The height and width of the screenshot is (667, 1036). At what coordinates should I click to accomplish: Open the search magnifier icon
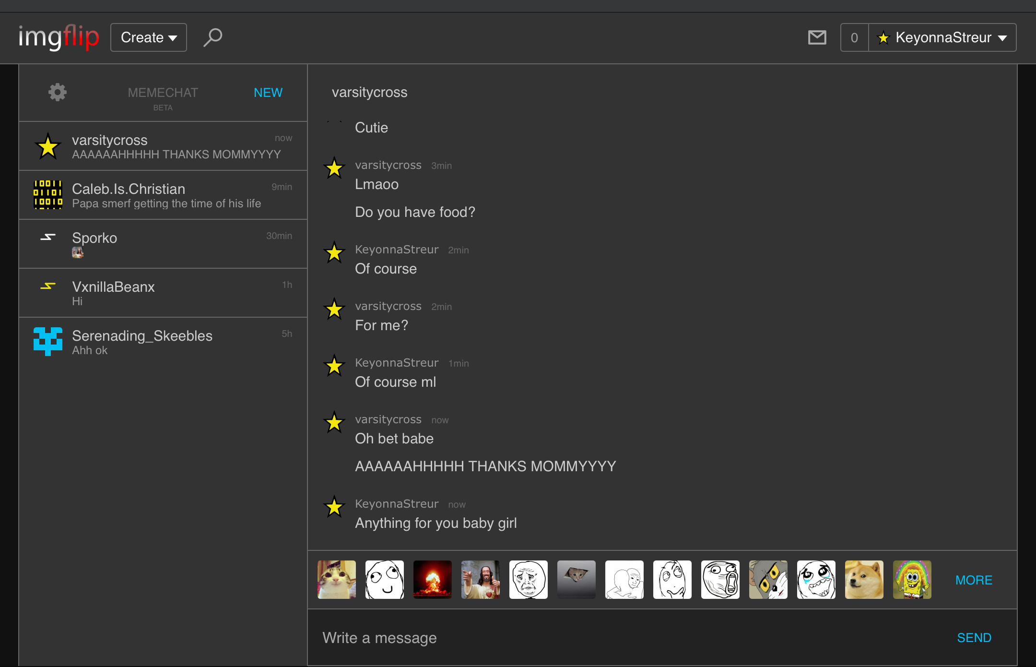click(212, 37)
